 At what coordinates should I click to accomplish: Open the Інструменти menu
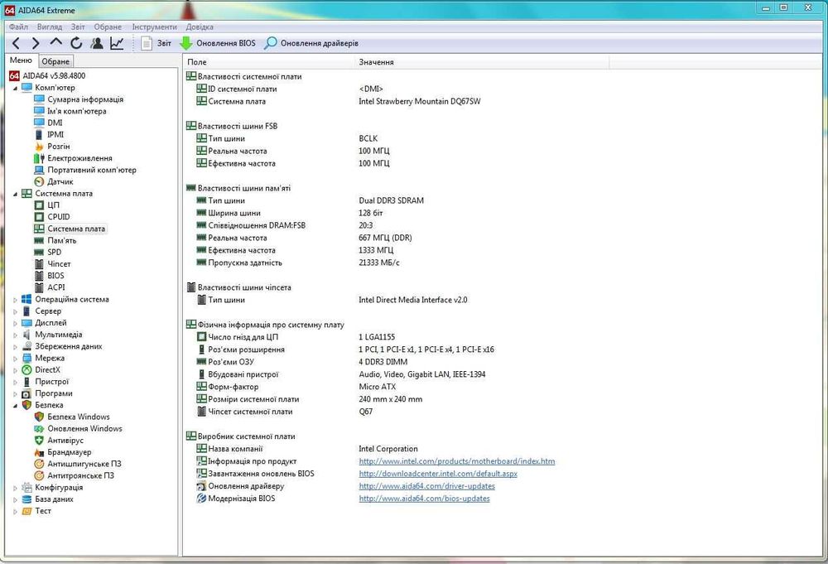coord(154,27)
